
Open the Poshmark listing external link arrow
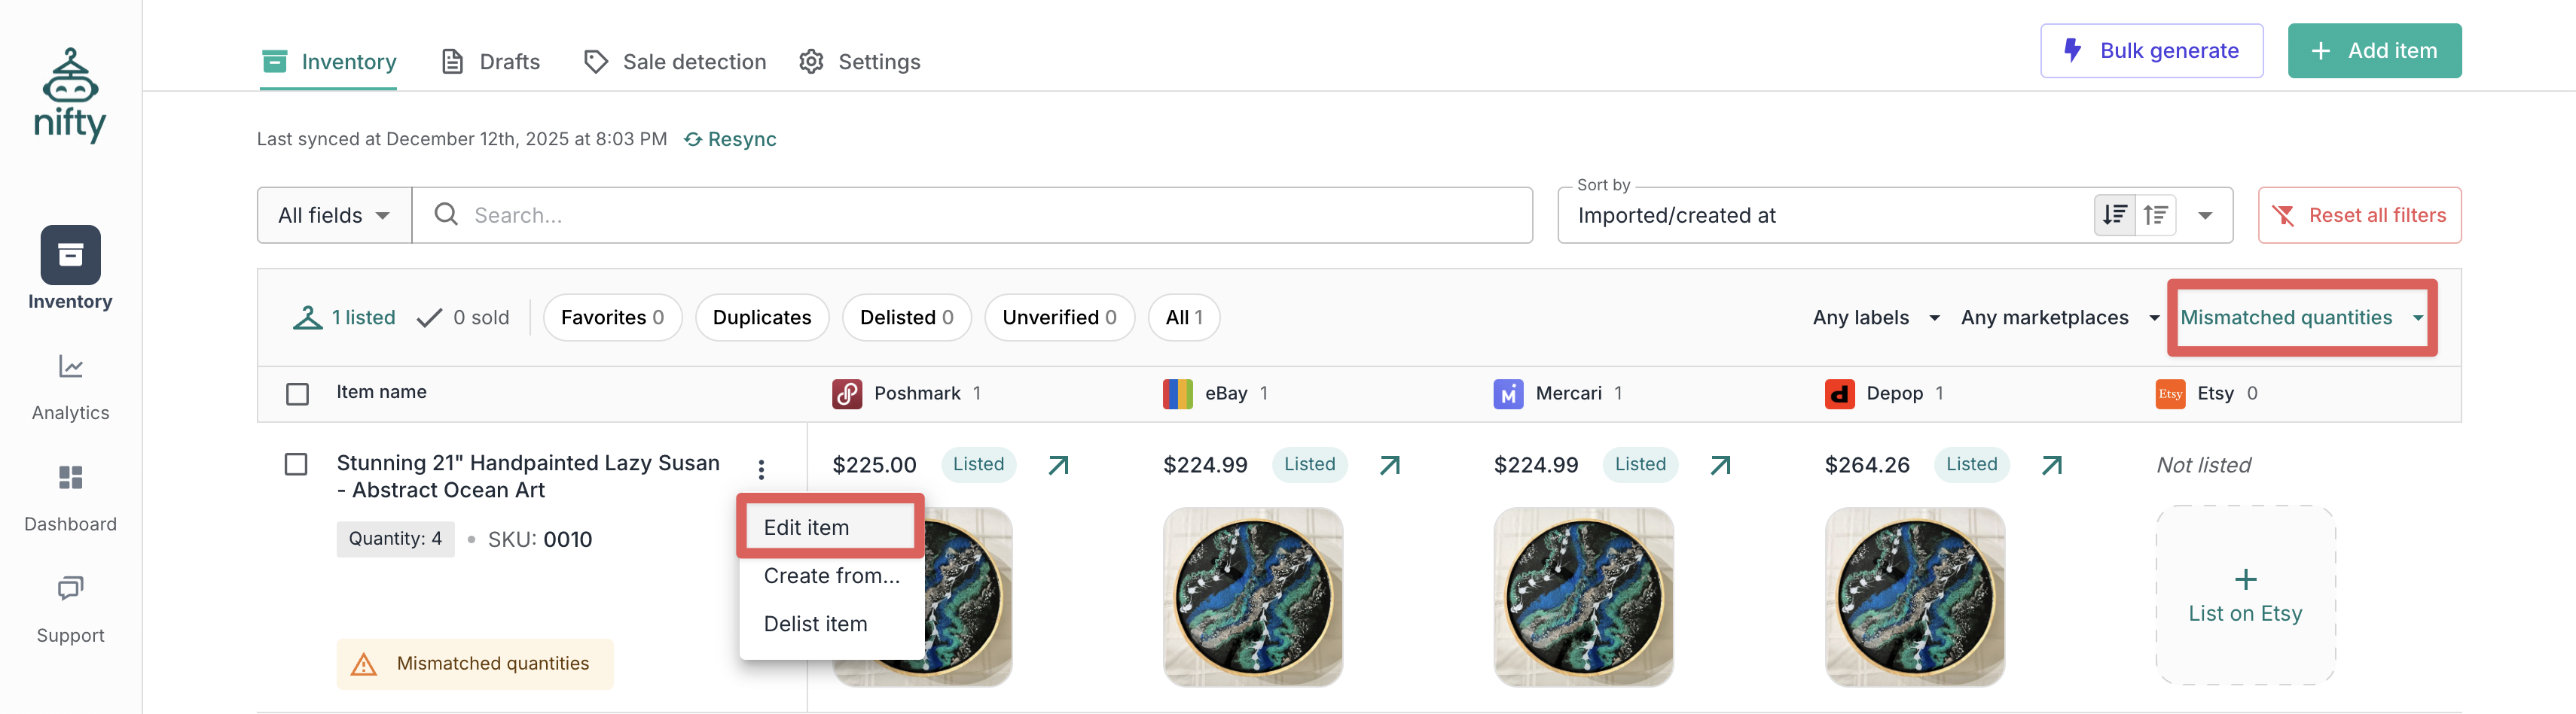(x=1058, y=466)
